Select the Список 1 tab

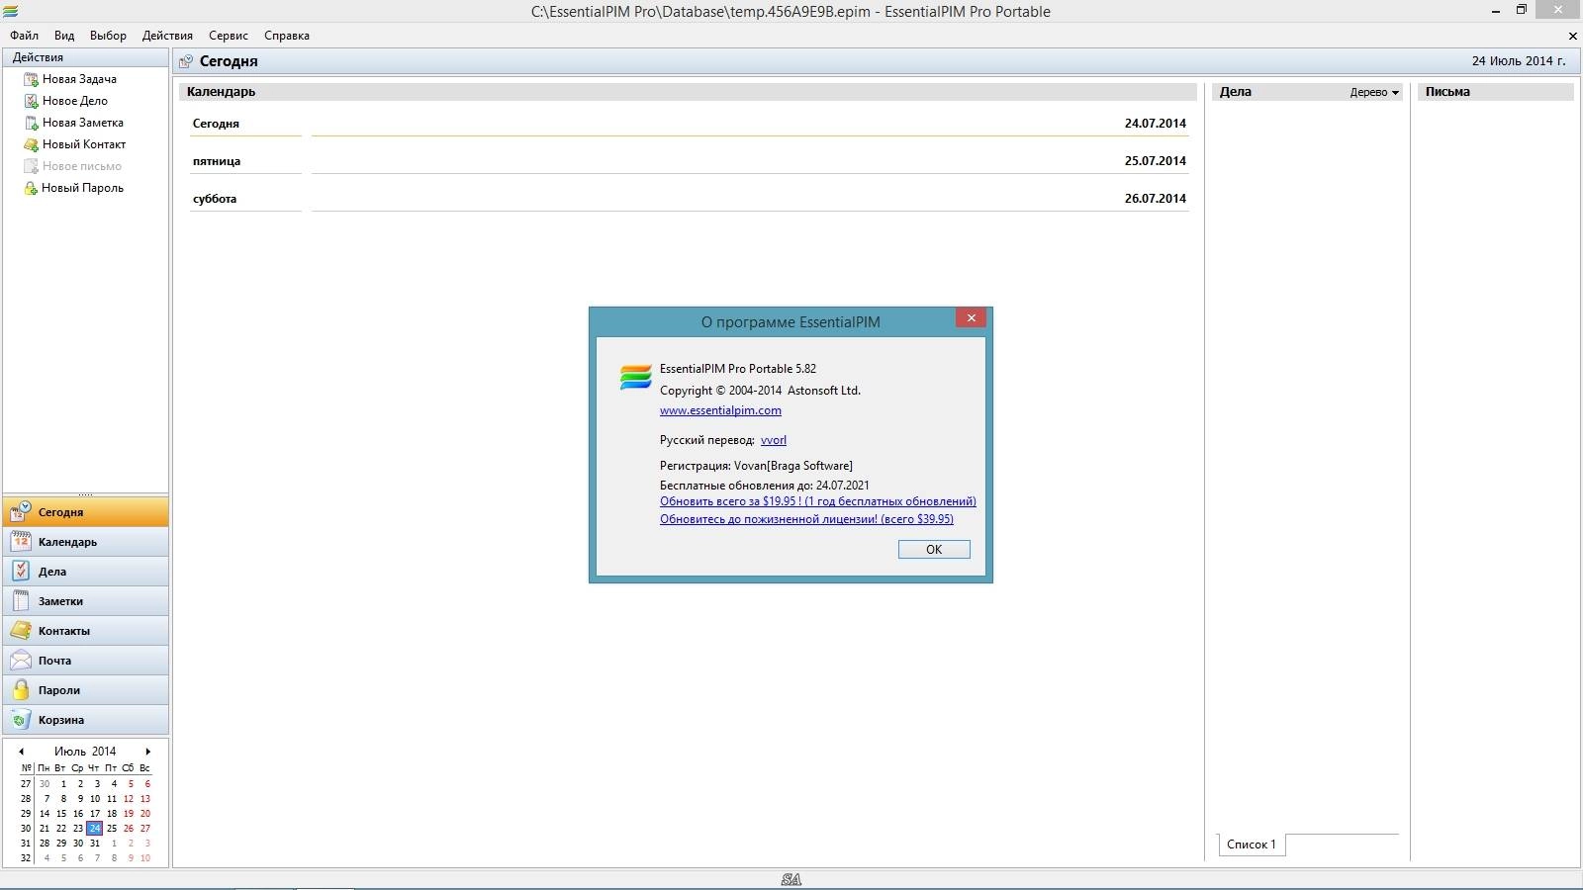click(x=1252, y=845)
